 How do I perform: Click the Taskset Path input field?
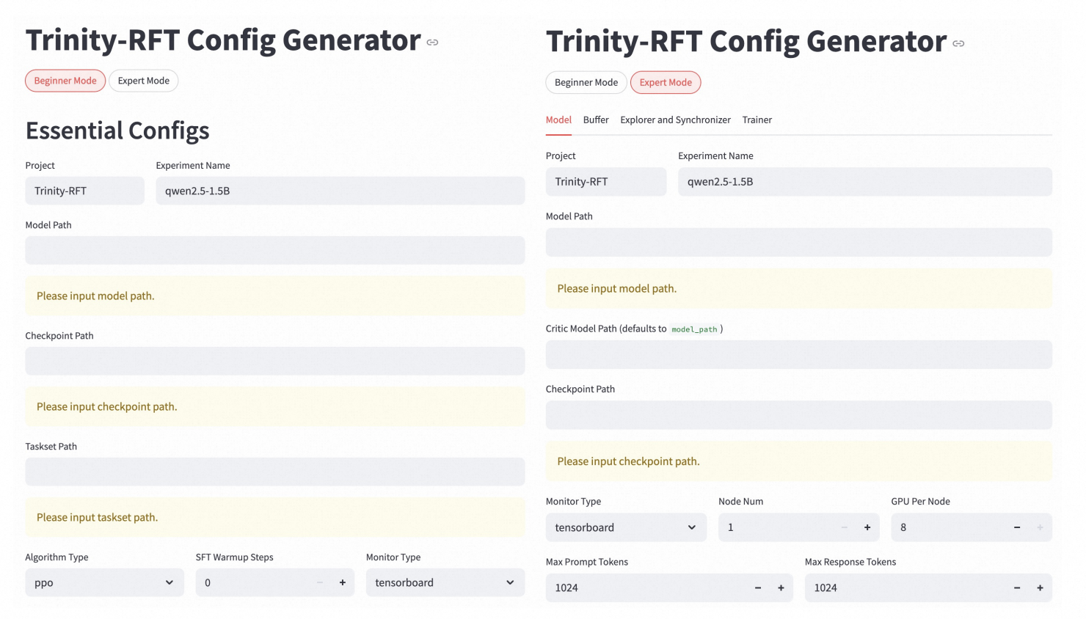pyautogui.click(x=275, y=472)
